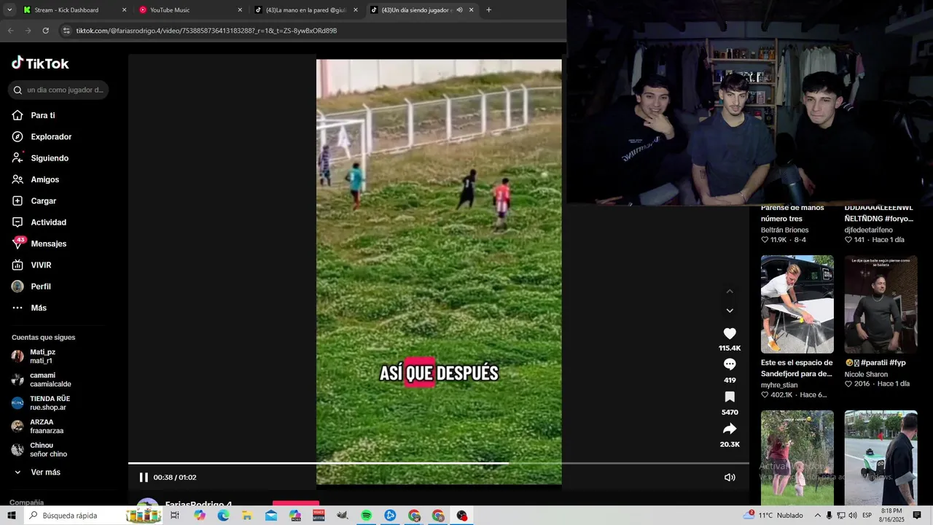933x525 pixels.
Task: Reload the TikTok page
Action: click(x=45, y=31)
